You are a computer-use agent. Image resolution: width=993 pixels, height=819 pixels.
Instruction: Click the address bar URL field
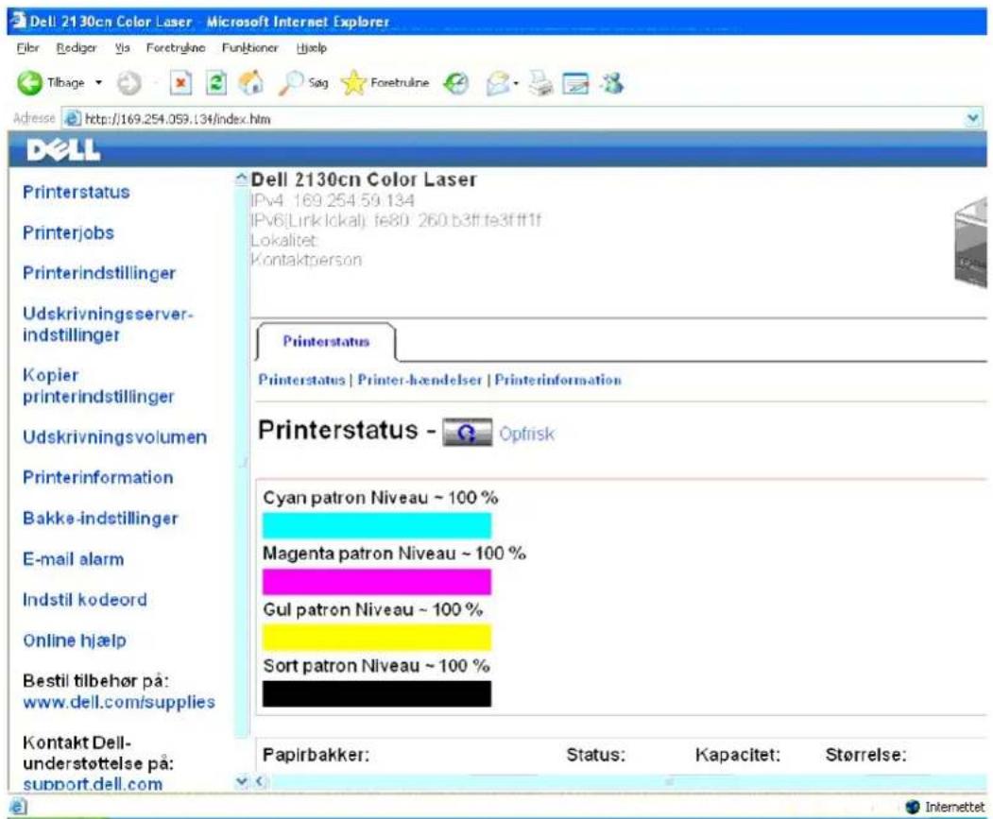pos(522,118)
